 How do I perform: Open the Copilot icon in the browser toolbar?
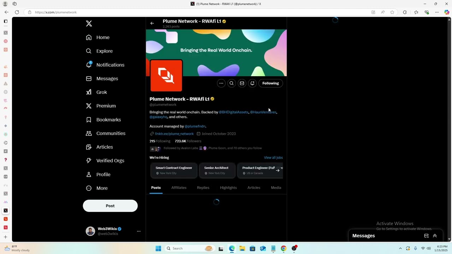(x=447, y=12)
